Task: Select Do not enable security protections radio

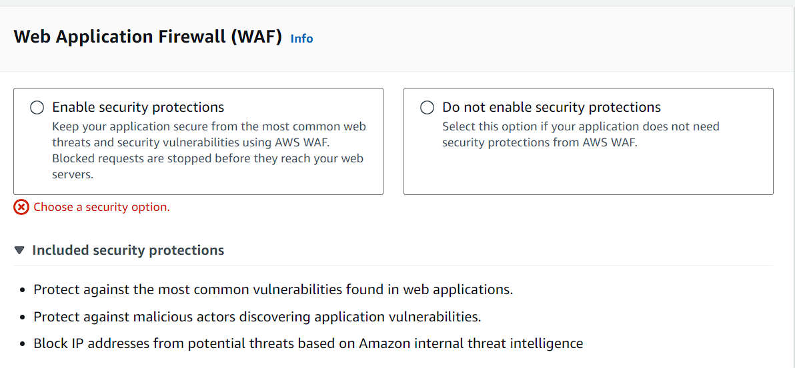Action: click(428, 108)
